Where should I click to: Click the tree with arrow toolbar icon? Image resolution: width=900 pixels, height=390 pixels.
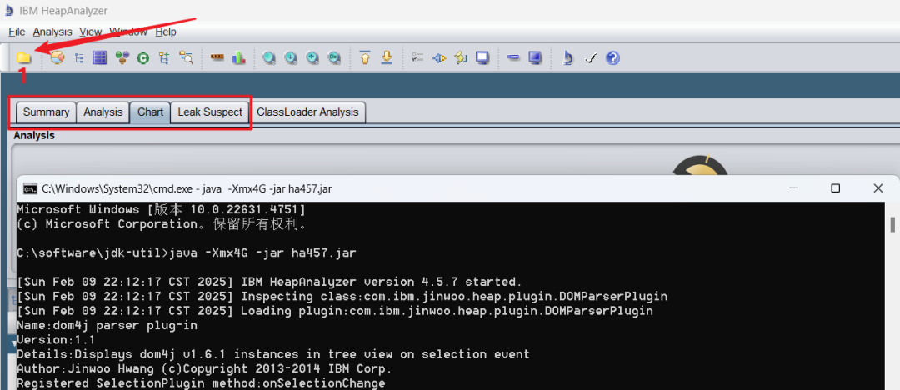165,57
